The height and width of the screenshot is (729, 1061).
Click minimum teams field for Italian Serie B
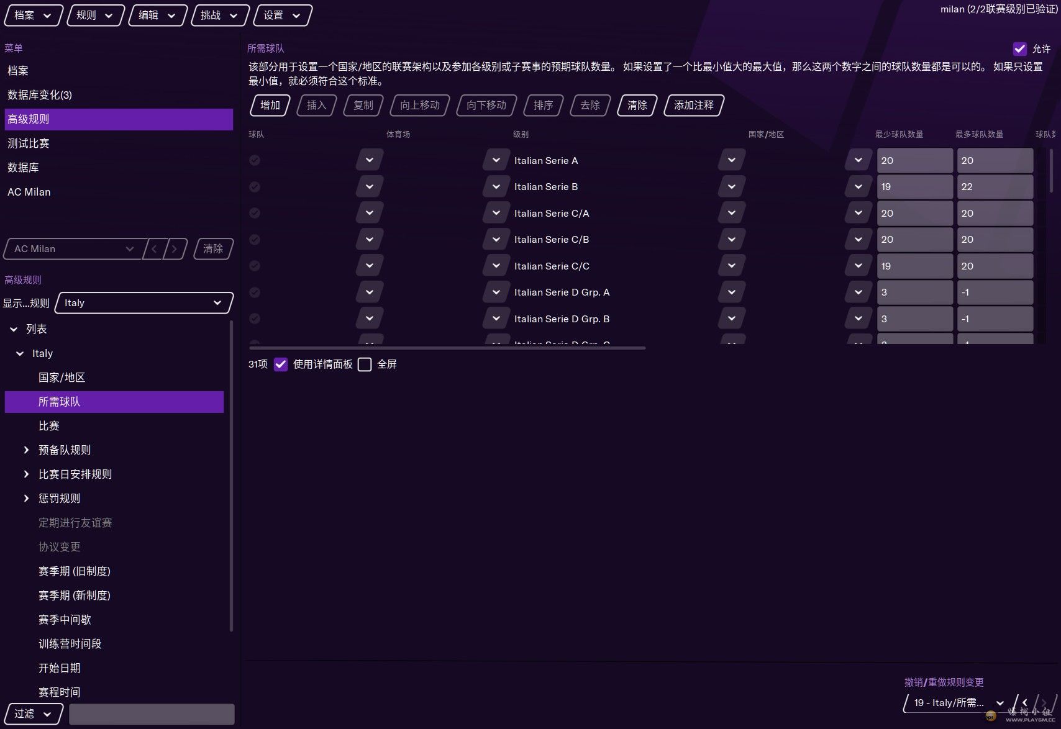pos(914,187)
